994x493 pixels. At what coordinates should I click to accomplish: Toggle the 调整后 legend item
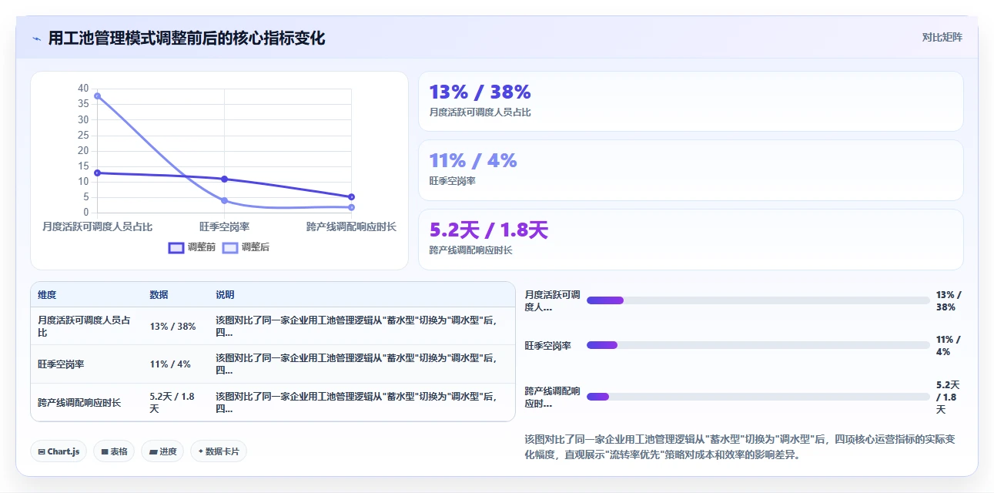click(x=246, y=247)
